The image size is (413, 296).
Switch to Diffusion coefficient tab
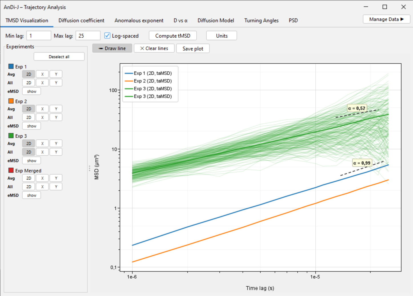tap(81, 20)
